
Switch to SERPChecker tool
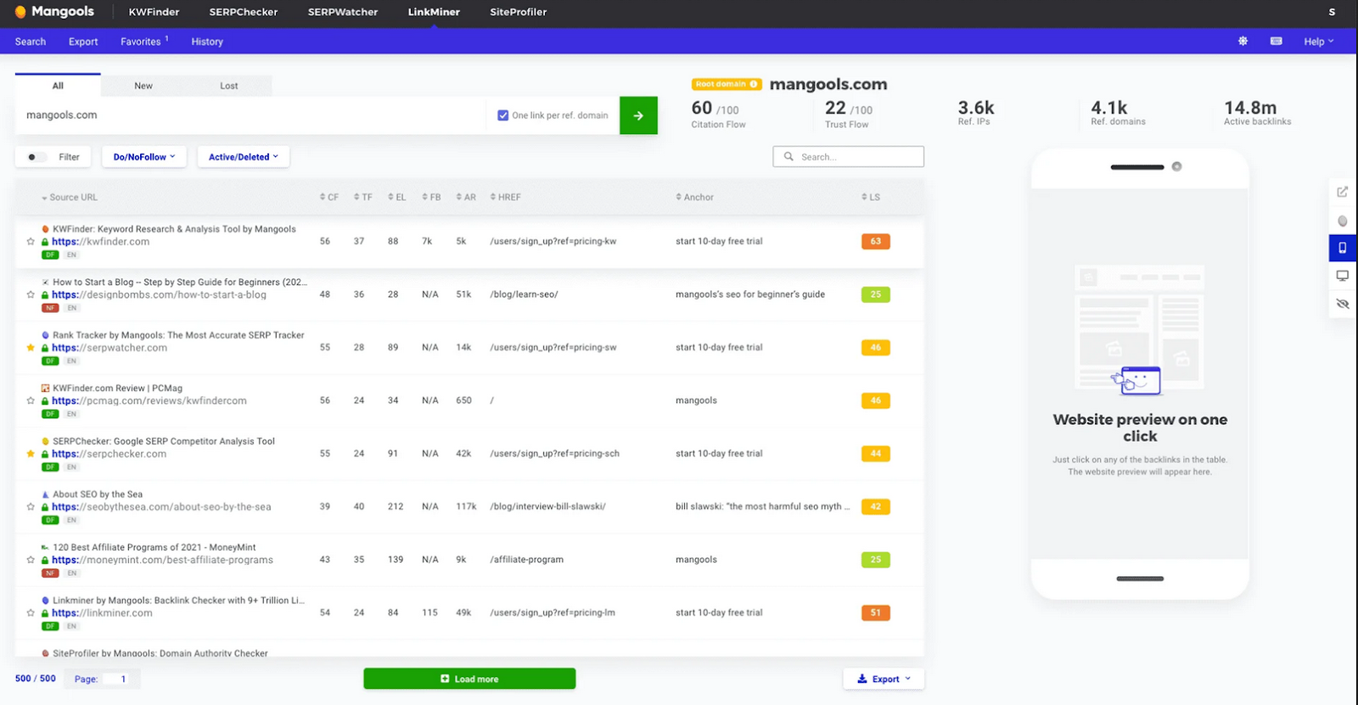(x=244, y=12)
